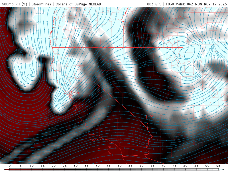Image resolution: width=228 pixels, height=171 pixels.
Task: Click the "85" color scale label
Action: [x=196, y=166]
